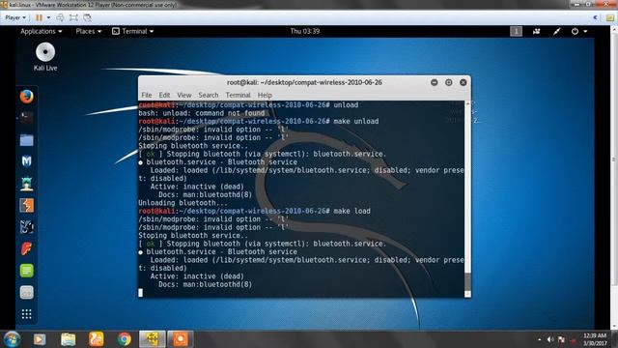Open the Applications menu in Kali top bar

41,31
